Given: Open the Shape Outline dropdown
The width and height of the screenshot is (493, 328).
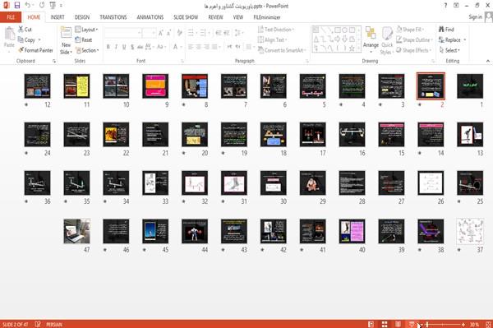Looking at the screenshot, I should 414,39.
